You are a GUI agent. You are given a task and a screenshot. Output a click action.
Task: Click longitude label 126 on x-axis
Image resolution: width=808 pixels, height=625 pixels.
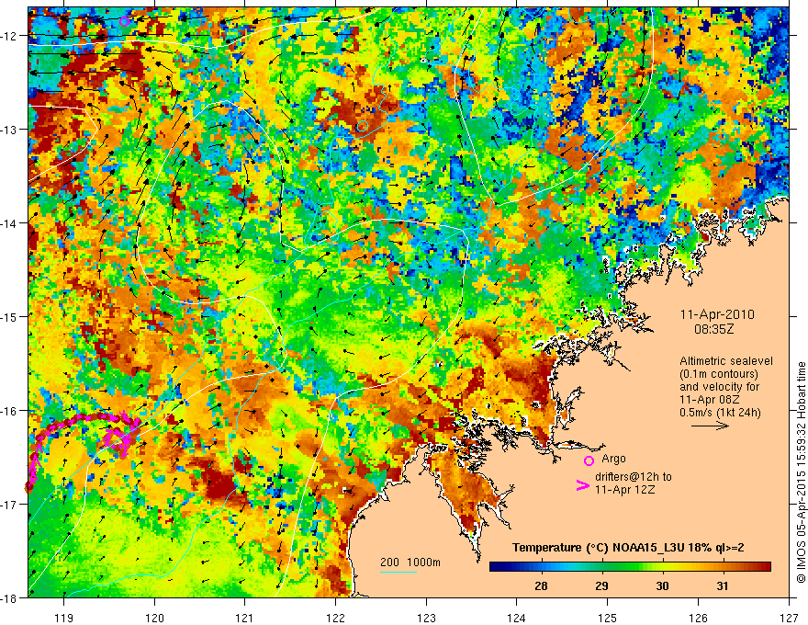point(698,618)
